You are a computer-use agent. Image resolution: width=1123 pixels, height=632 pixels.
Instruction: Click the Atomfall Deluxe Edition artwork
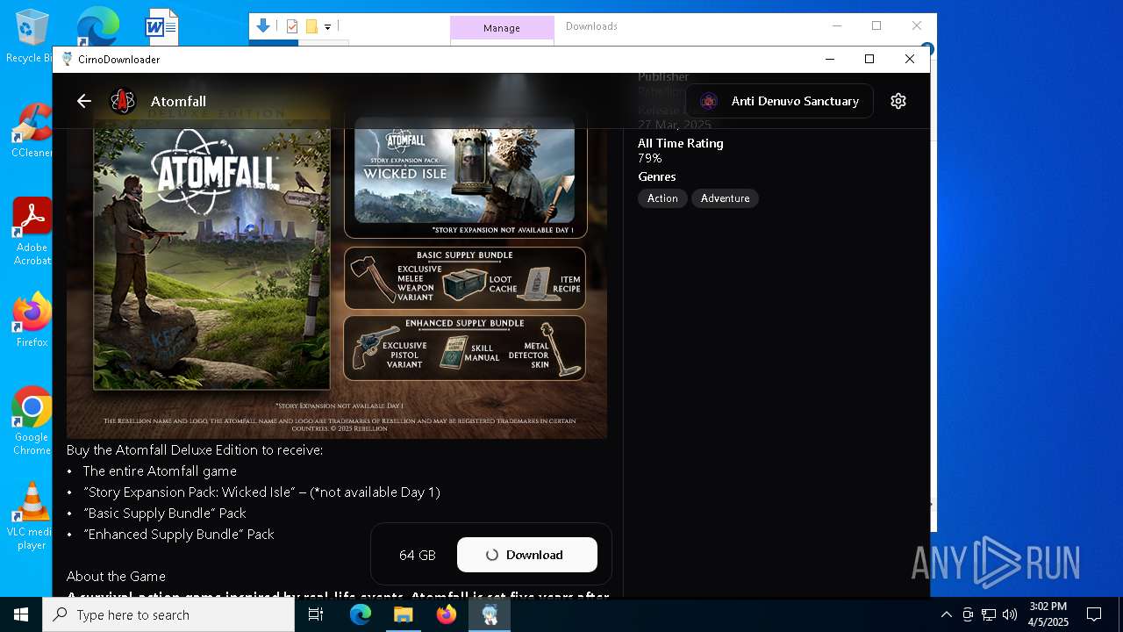tap(211, 255)
